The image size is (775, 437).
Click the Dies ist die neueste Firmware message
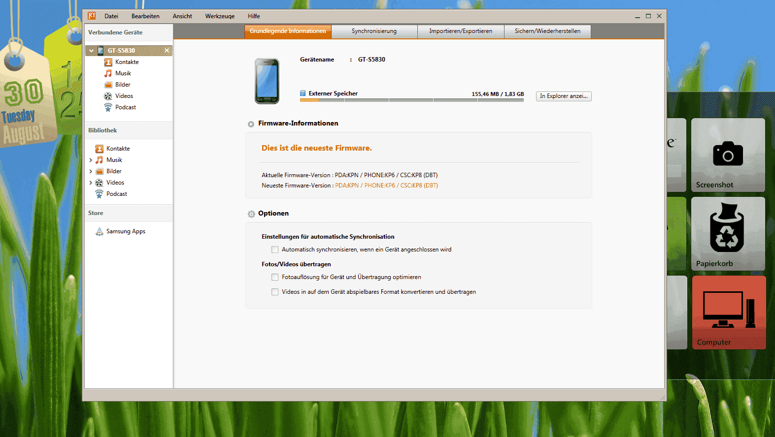(317, 148)
